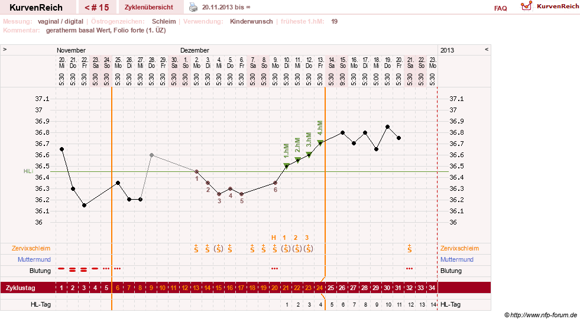580x322 pixels.
Task: Open the Zyklenübersicht tab
Action: click(x=149, y=7)
